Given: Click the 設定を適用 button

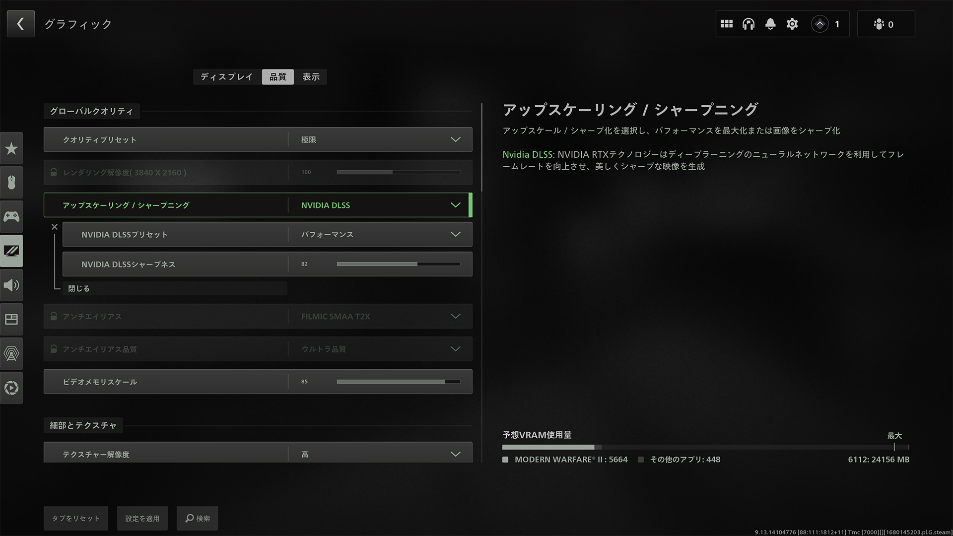Looking at the screenshot, I should 142,518.
